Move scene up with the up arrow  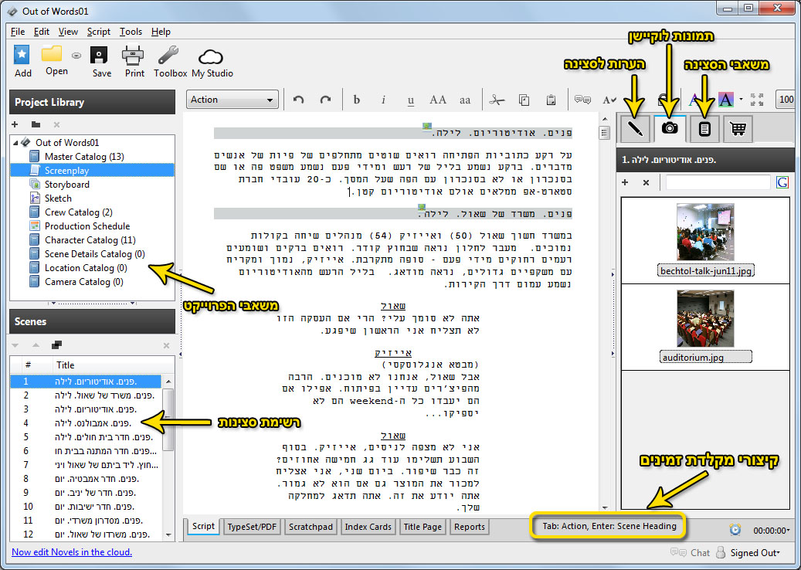[x=36, y=345]
